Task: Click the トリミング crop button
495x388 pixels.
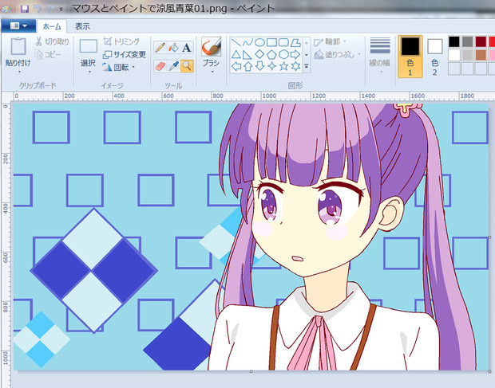Action: (121, 41)
